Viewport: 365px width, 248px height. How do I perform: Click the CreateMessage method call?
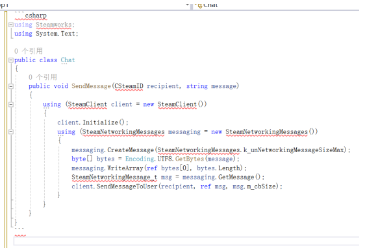coord(131,150)
